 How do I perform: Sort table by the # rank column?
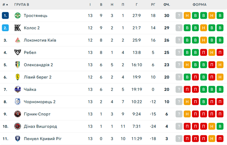pyautogui.click(x=5, y=5)
